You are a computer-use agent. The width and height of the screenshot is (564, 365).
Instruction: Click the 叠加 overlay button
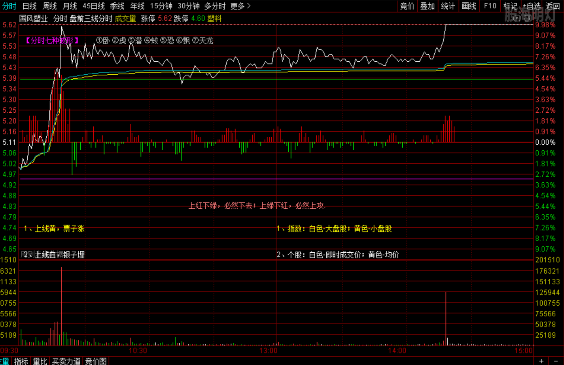pyautogui.click(x=427, y=6)
